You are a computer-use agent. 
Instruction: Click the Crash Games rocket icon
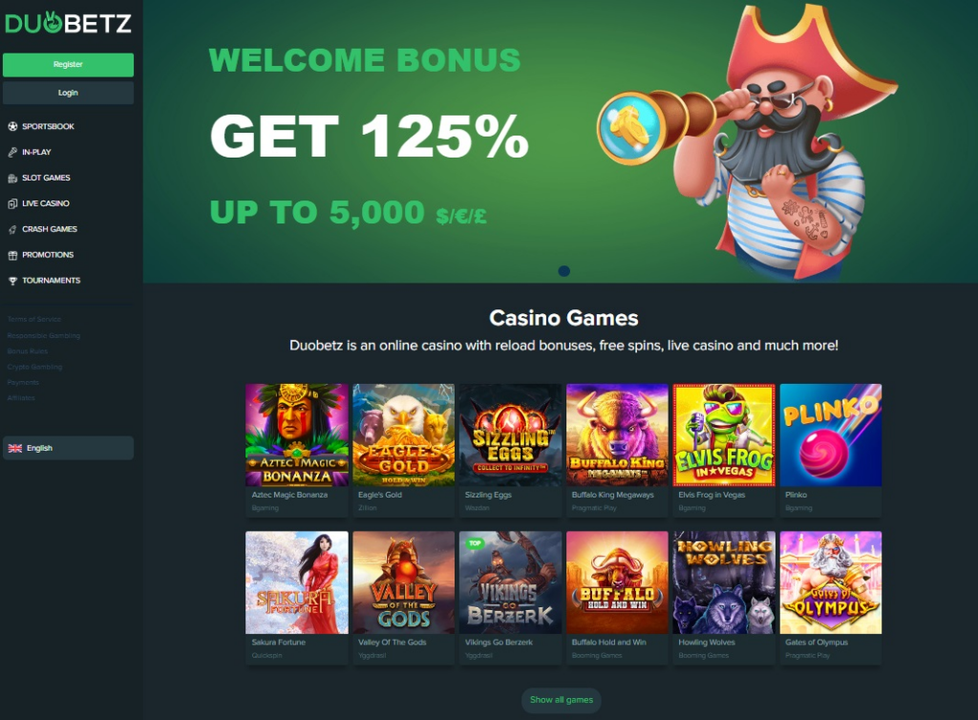point(12,229)
